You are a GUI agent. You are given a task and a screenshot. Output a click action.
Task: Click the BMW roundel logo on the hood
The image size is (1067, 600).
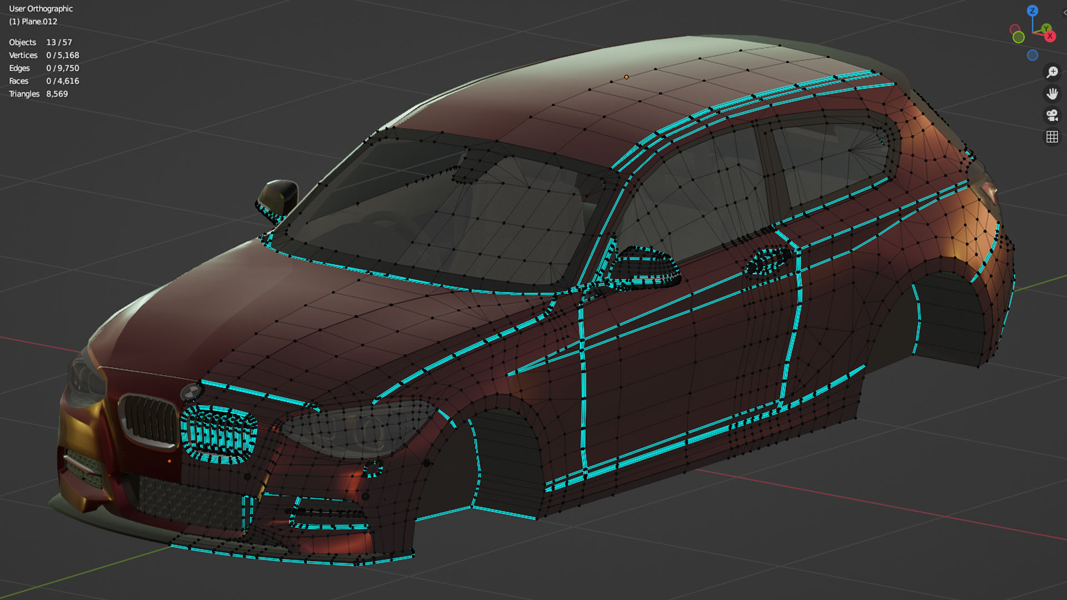(x=191, y=392)
